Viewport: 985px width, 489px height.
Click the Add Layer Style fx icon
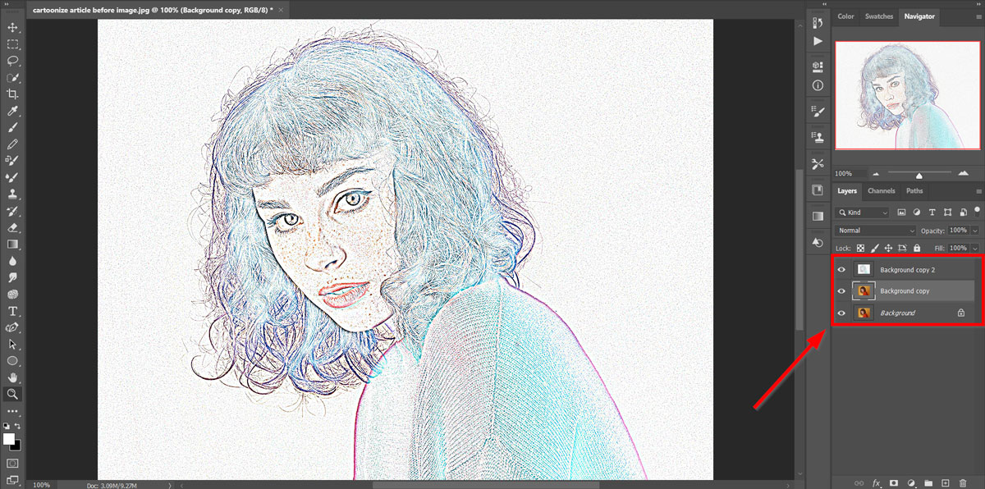(x=876, y=482)
